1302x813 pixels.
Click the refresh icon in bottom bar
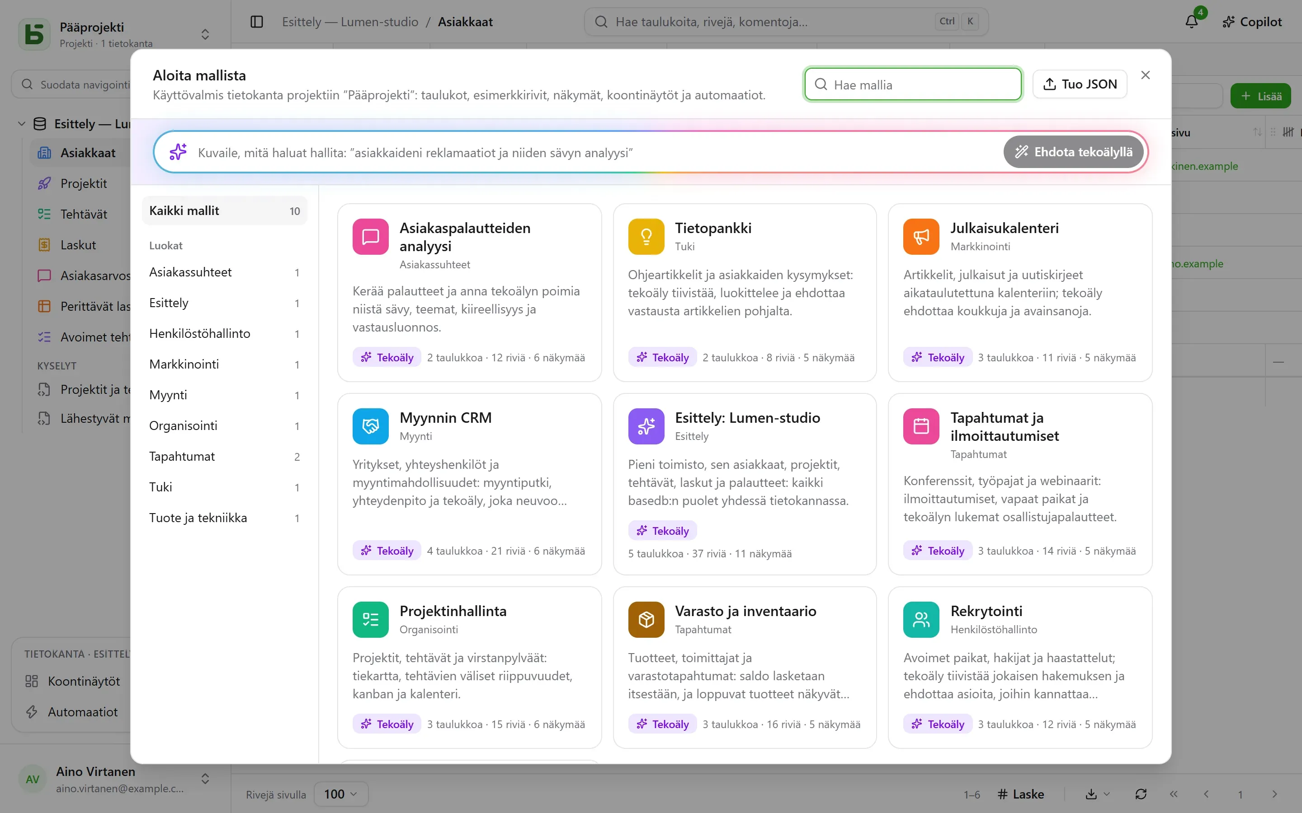[1141, 794]
